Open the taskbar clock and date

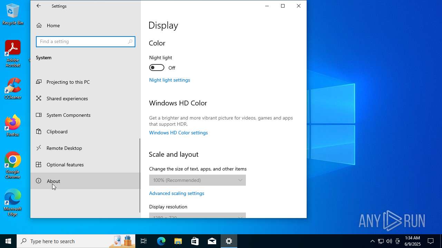pyautogui.click(x=412, y=241)
